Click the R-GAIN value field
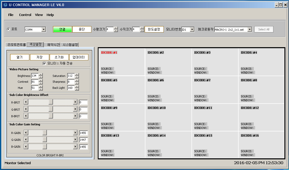 84,133
